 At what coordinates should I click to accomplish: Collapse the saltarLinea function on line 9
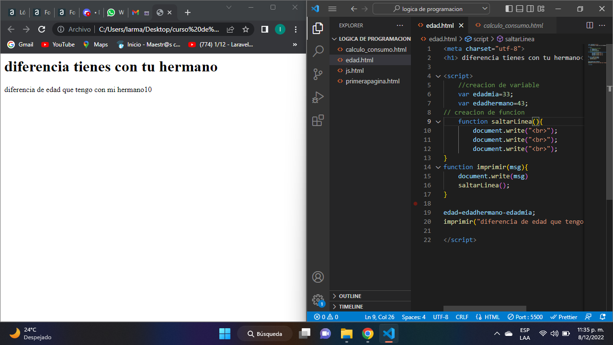[438, 121]
